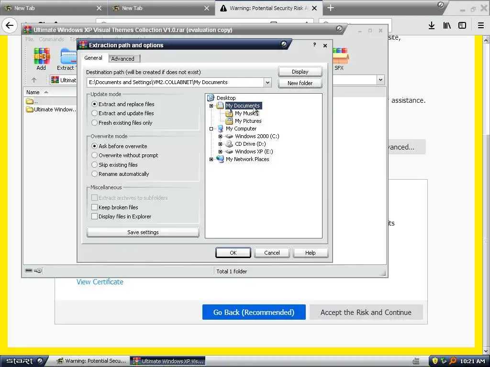The height and width of the screenshot is (367, 490).
Task: Expand the My Network Places node
Action: pyautogui.click(x=211, y=159)
